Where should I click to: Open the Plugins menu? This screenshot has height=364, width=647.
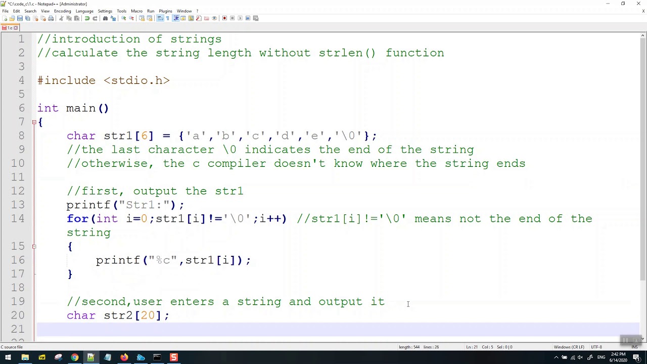click(165, 11)
